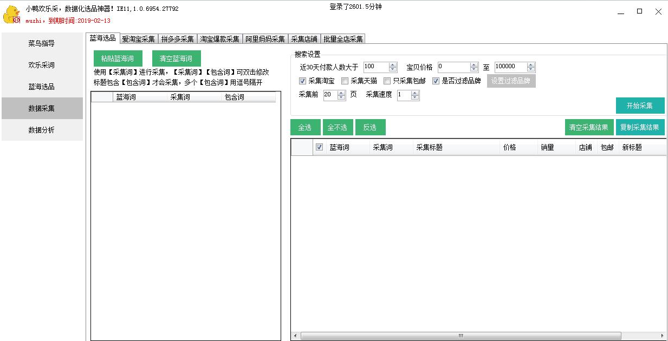Tick the 只采集包邮 checkbox
Viewport: 668px width, 341px height.
coord(387,81)
